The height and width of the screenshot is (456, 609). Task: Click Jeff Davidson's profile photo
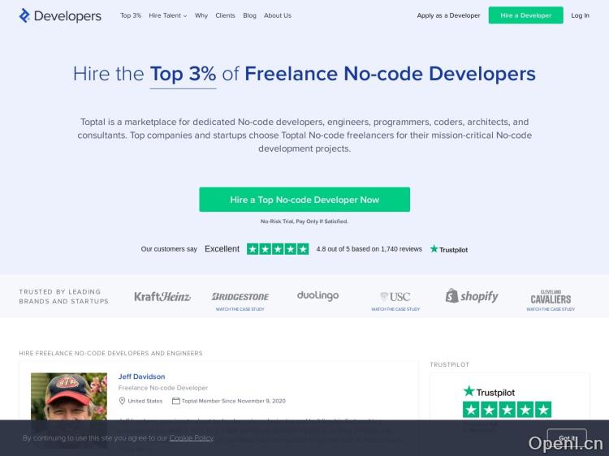point(69,396)
